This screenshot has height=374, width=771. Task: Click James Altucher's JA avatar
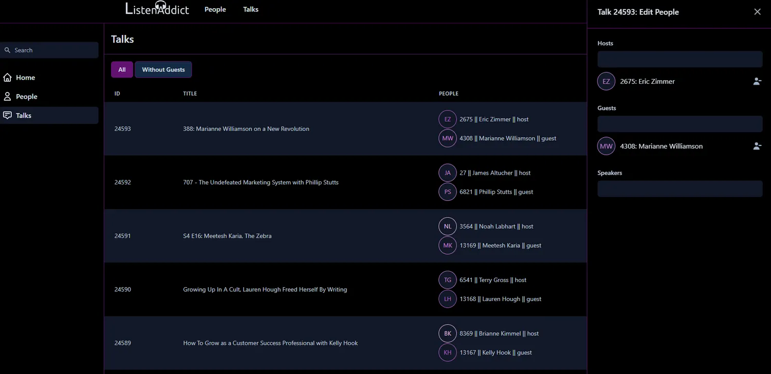(447, 173)
